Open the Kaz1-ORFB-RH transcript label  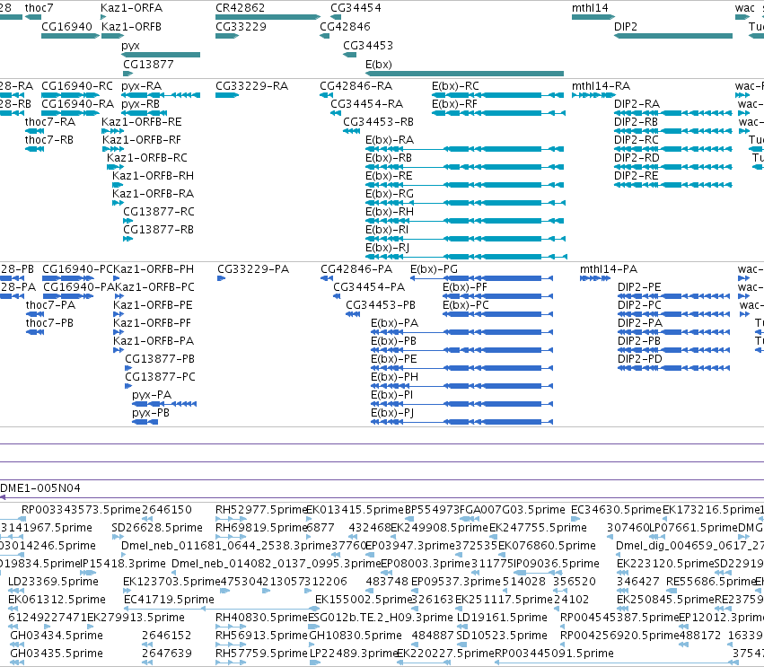click(x=153, y=175)
